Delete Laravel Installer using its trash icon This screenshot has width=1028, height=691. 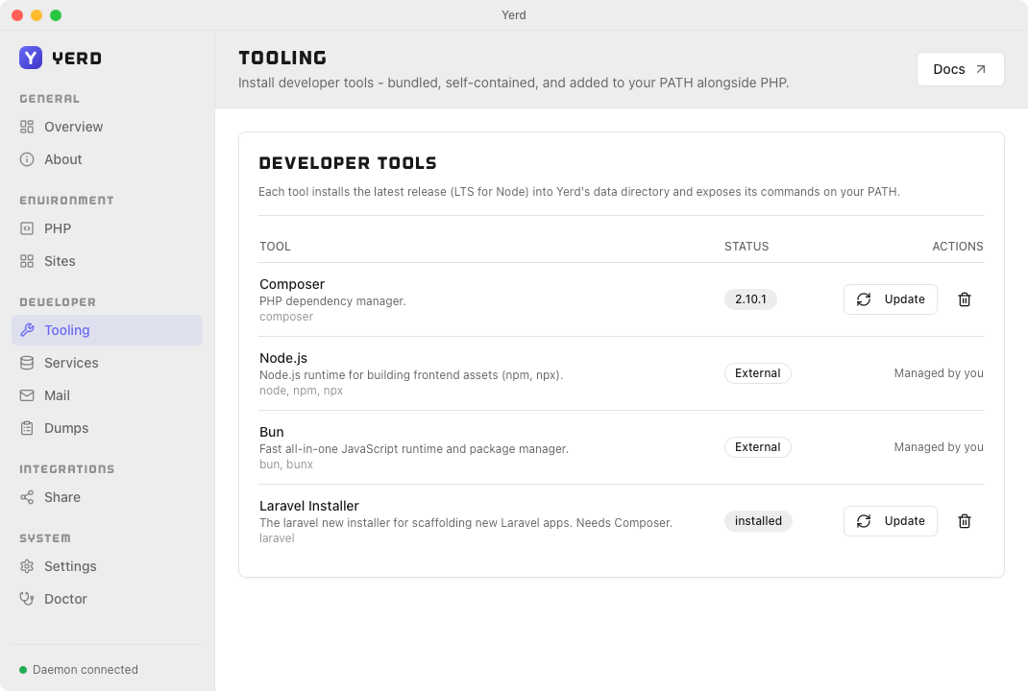[x=965, y=521]
